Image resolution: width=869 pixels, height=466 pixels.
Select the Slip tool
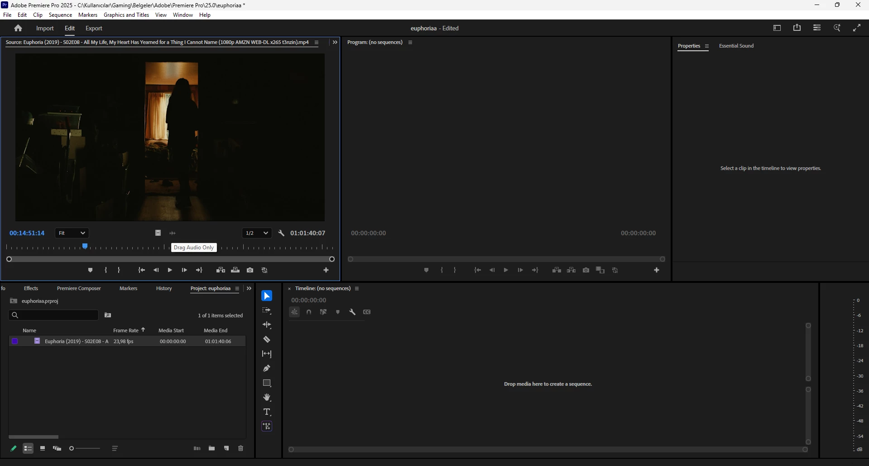267,354
